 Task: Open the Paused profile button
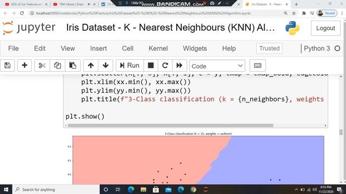tap(327, 13)
